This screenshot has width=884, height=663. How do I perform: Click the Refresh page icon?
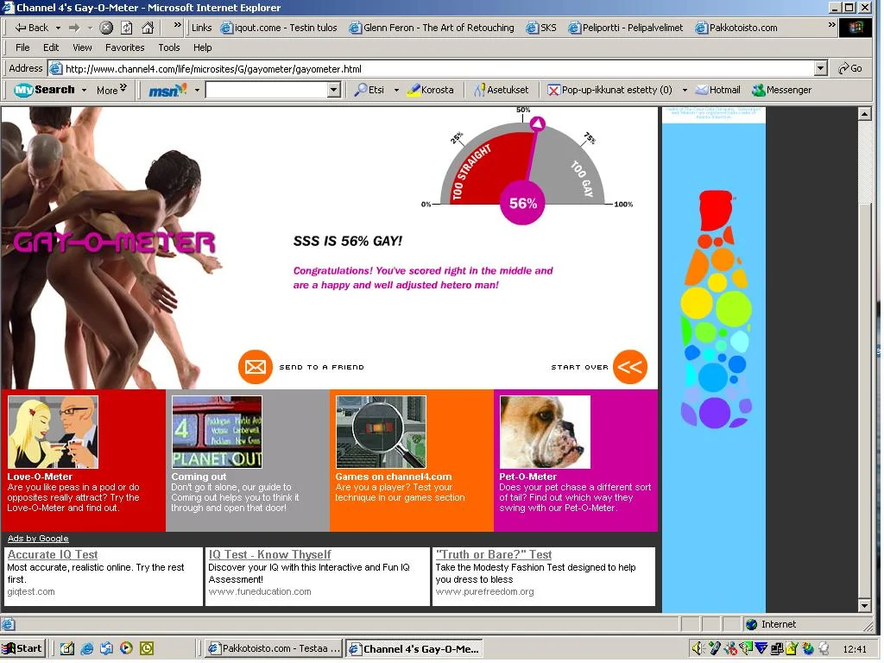point(127,28)
